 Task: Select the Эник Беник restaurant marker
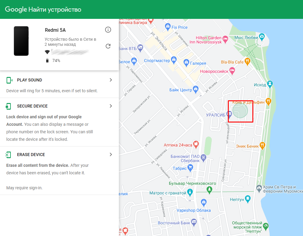click(262, 146)
